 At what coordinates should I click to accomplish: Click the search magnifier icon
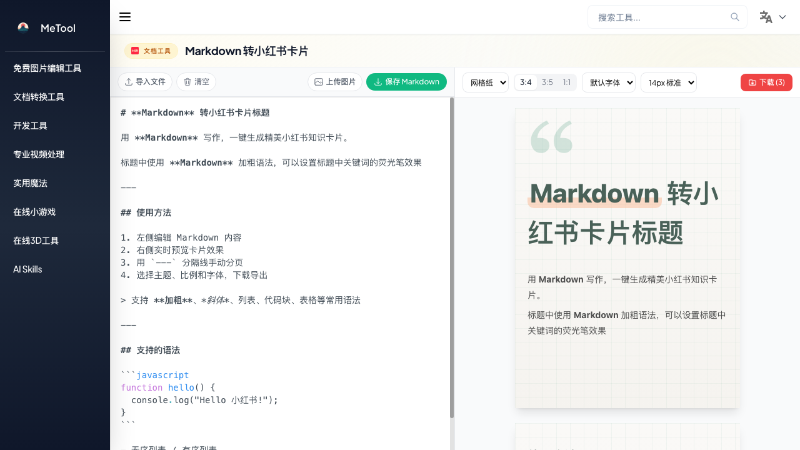tap(734, 17)
